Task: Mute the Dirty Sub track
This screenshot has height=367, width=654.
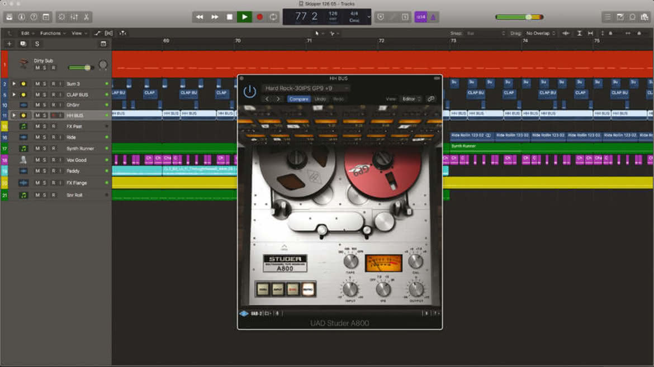Action: [x=37, y=68]
